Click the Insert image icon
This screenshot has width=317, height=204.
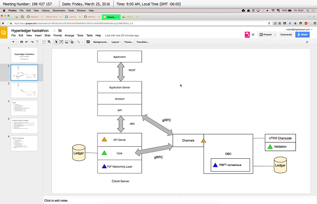tap(66, 42)
